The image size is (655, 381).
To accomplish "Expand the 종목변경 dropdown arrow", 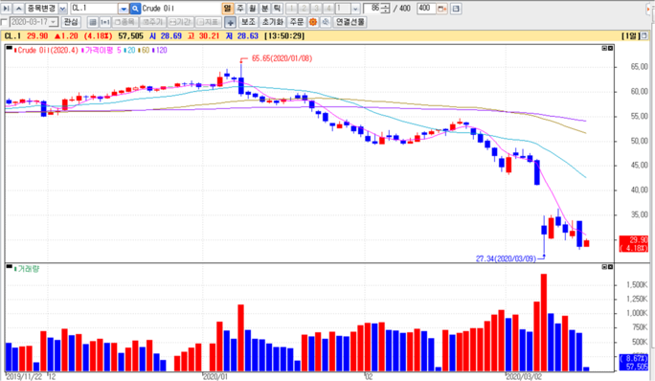I will [x=62, y=9].
